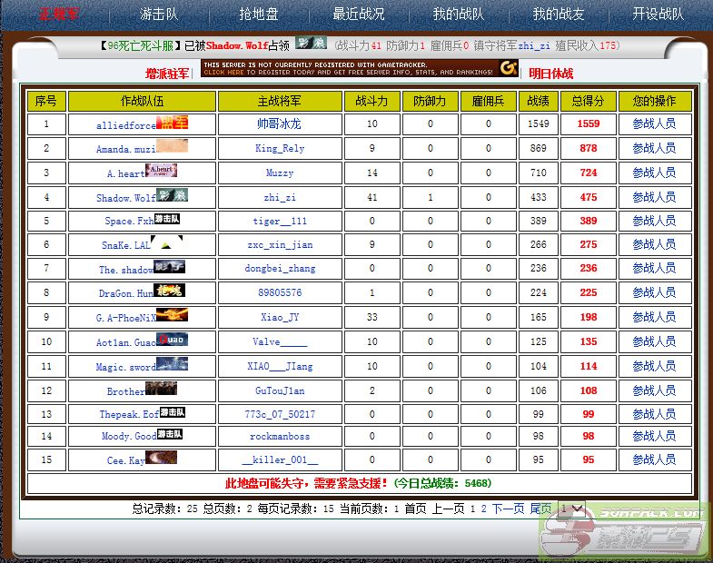Click the A.heart team logo image

(x=161, y=171)
